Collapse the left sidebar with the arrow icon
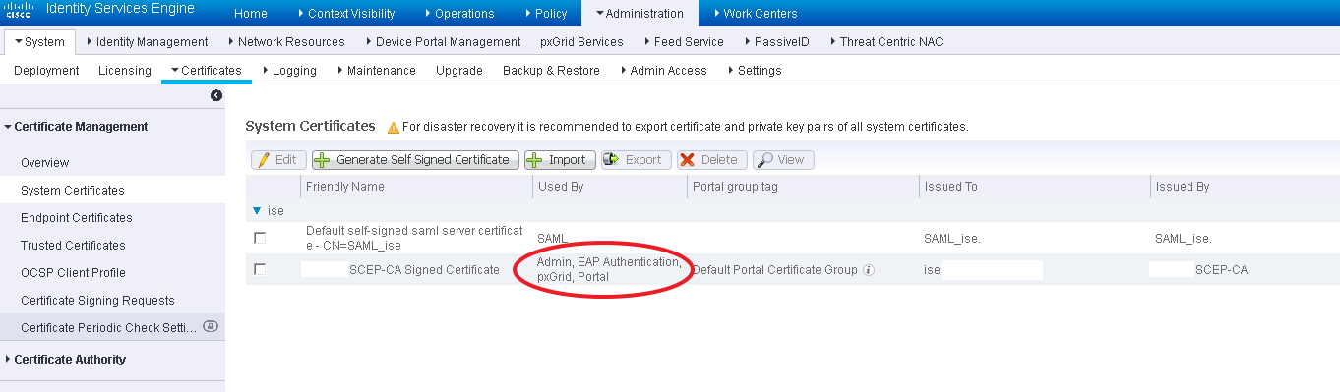Screen dimensions: 1340x392 coord(216,95)
